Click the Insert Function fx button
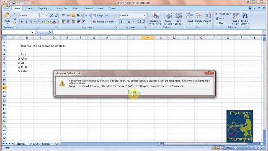This screenshot has height=151, width=268. pos(50,32)
